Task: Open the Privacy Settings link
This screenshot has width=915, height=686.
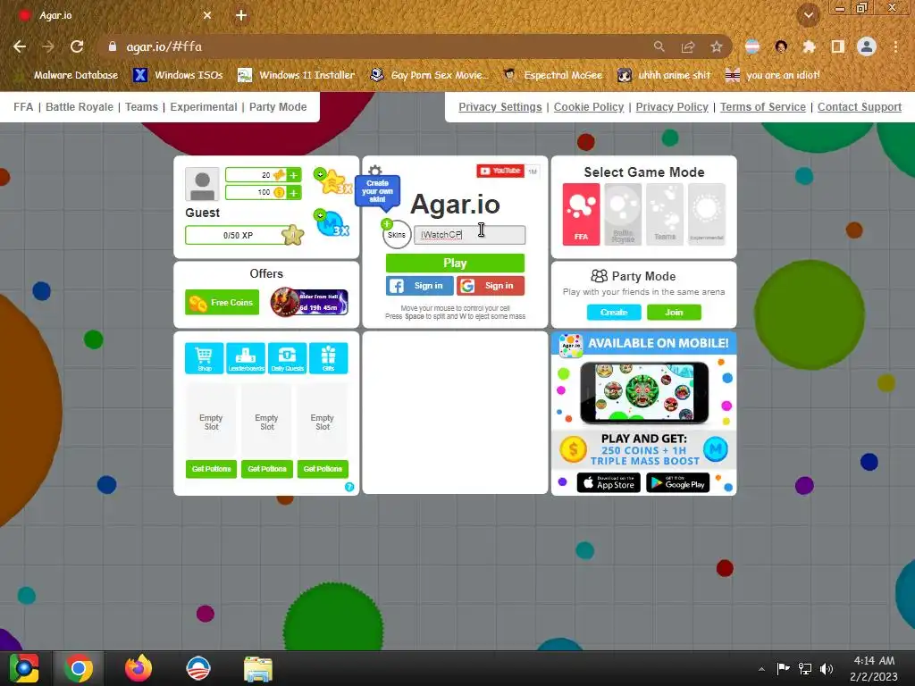Action: [500, 107]
